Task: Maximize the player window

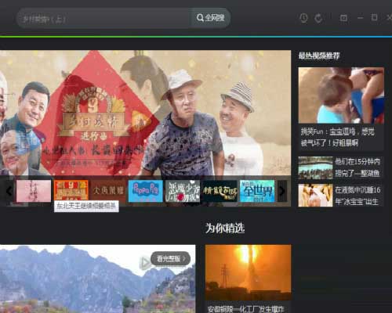Action: (x=374, y=17)
